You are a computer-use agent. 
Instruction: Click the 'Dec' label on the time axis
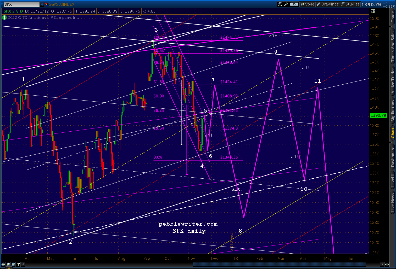[215, 259]
